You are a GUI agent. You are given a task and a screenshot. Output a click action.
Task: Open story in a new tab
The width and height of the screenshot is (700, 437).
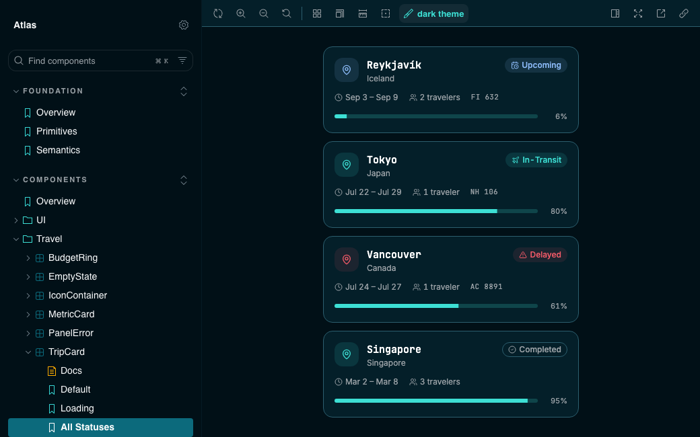pos(661,14)
